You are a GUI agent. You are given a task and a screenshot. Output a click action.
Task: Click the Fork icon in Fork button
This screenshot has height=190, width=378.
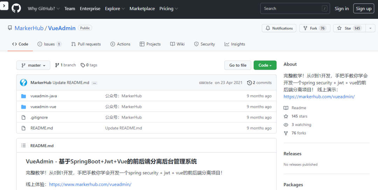click(x=305, y=28)
